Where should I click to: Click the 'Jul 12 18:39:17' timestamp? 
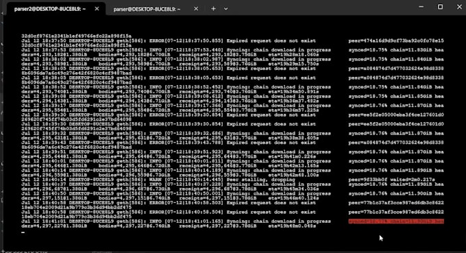pyautogui.click(x=44, y=106)
